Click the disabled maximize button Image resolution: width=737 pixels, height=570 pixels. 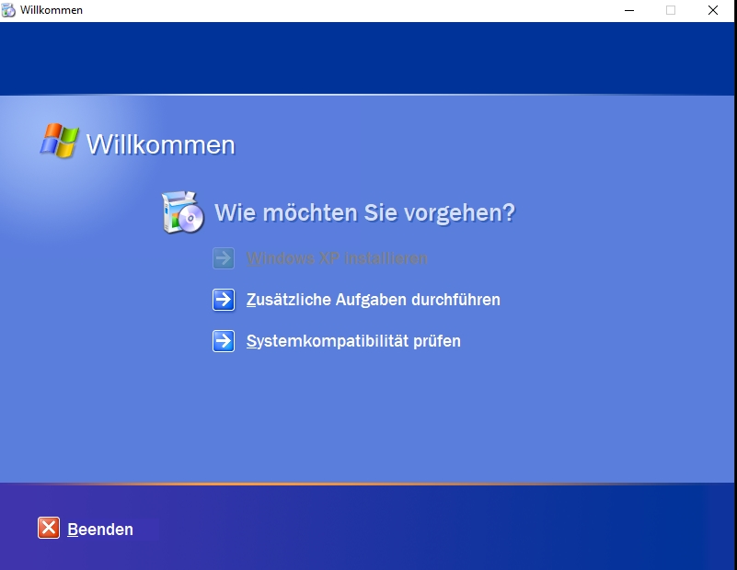tap(671, 10)
